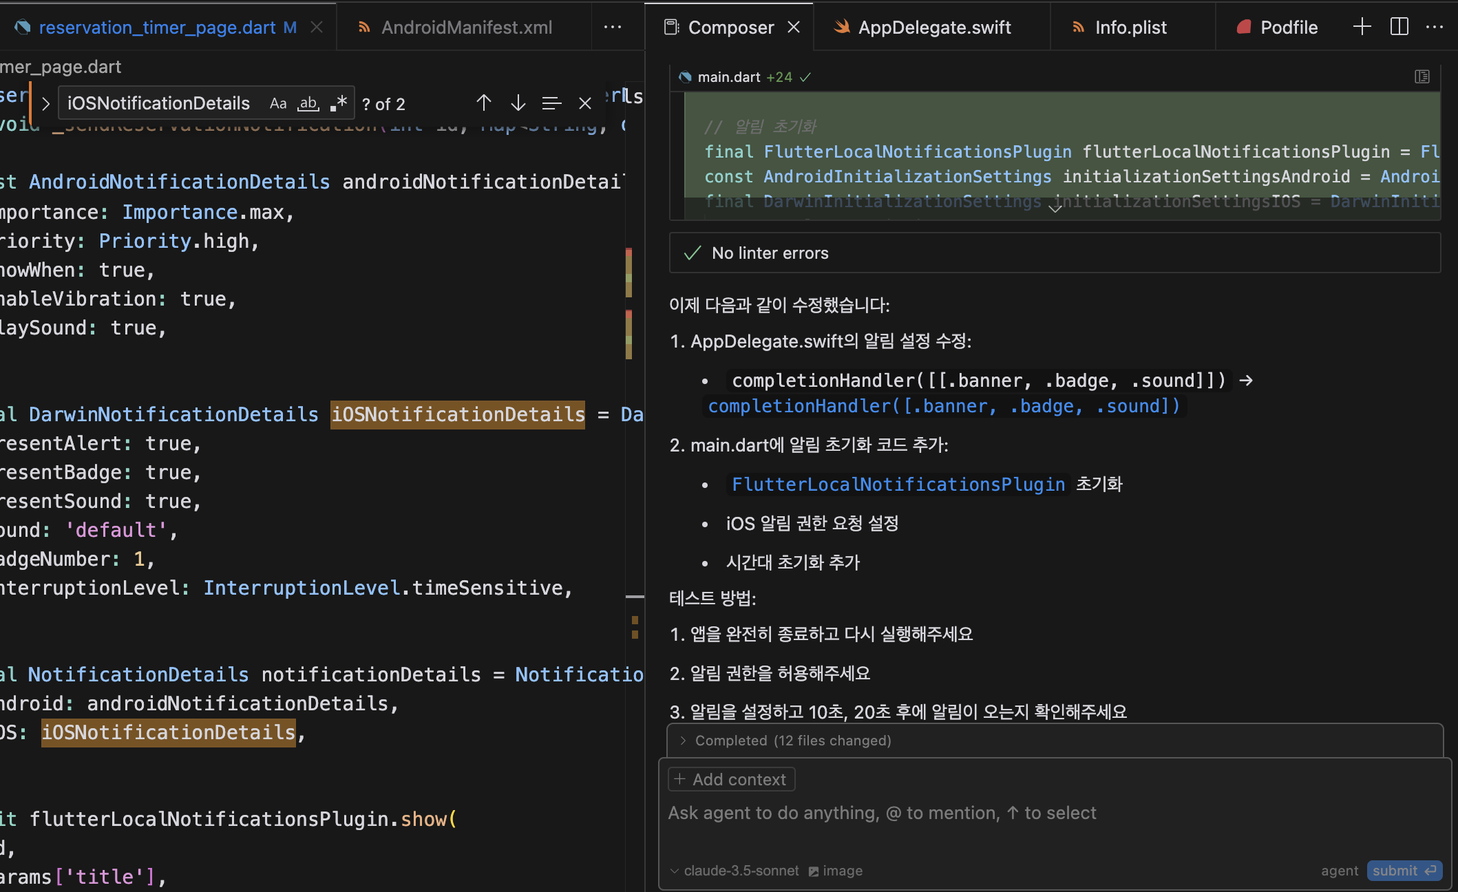Expand Completed 12 files changed section

tap(792, 741)
